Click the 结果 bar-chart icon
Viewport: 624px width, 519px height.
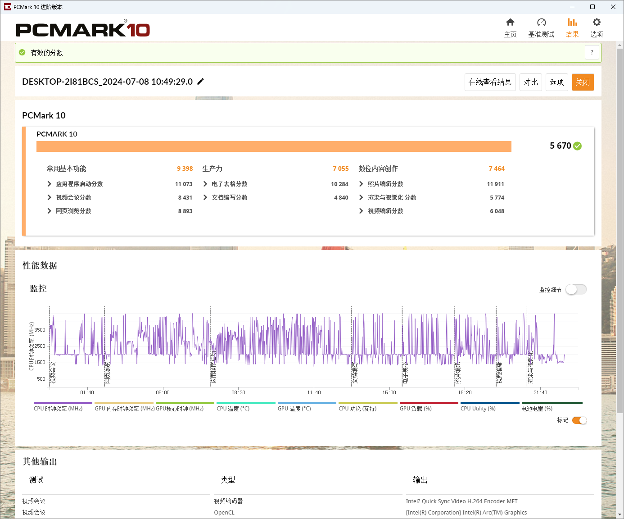click(572, 22)
